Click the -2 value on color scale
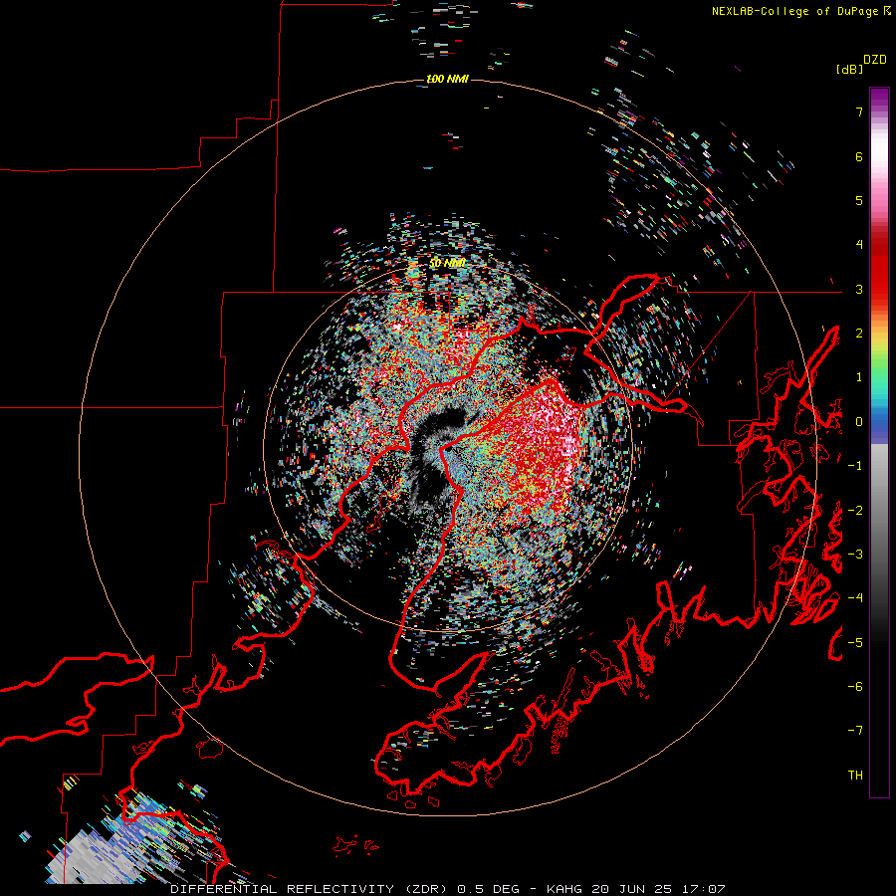 pyautogui.click(x=855, y=511)
